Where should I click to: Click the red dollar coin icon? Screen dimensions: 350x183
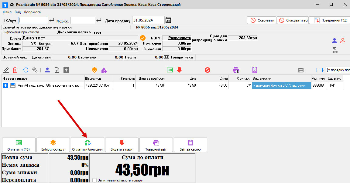[208, 70]
